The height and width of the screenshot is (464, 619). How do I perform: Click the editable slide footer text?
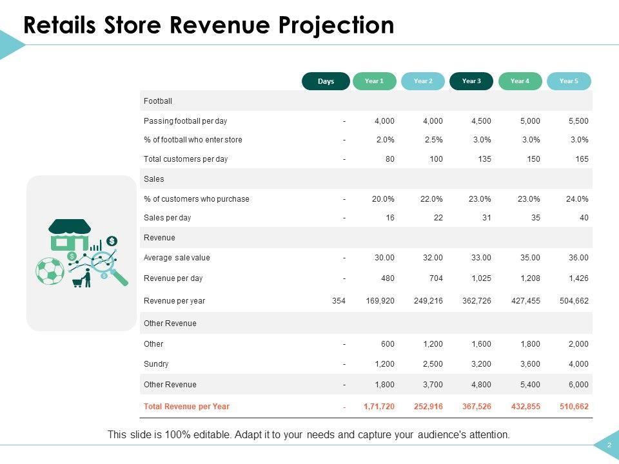click(309, 435)
